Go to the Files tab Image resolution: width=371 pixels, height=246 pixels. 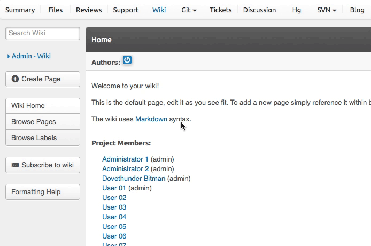point(55,10)
